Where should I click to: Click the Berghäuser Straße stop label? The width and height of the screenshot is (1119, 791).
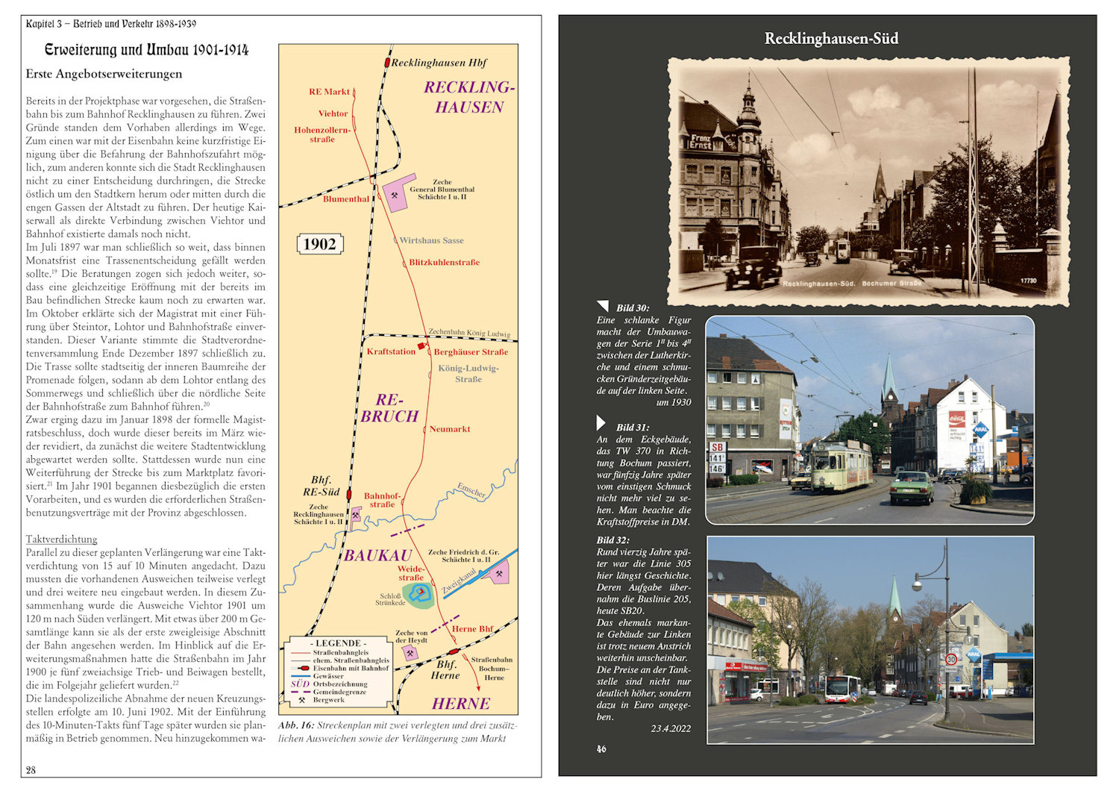click(471, 351)
